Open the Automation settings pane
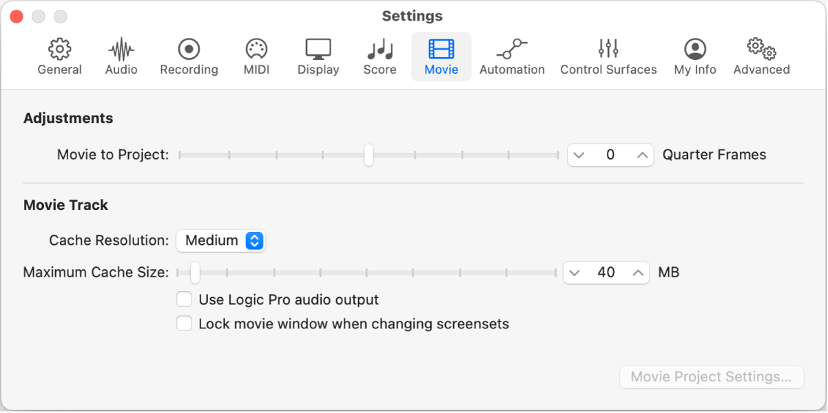828x413 pixels. (512, 56)
